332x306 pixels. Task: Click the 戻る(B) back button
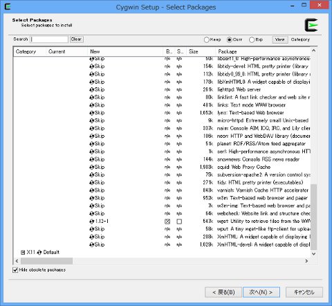(223, 292)
